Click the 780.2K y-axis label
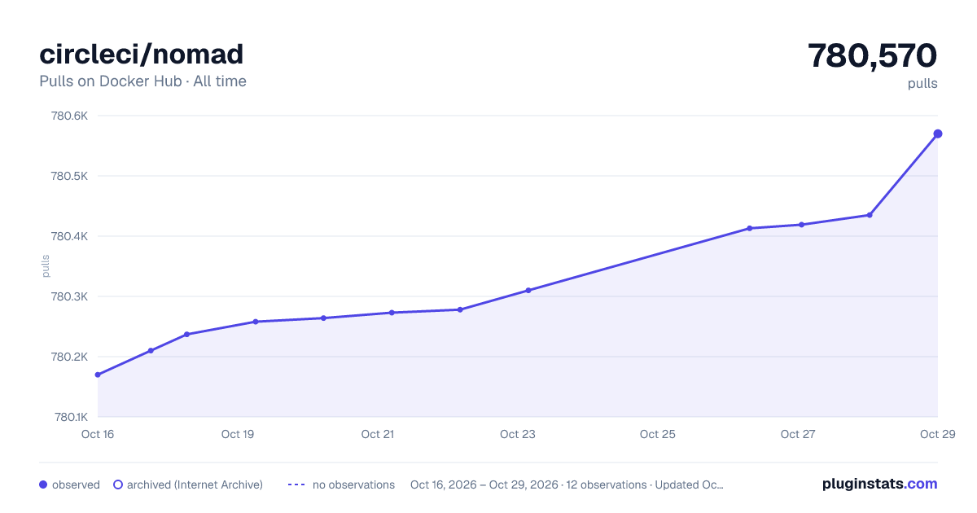The height and width of the screenshot is (513, 977). 69,357
